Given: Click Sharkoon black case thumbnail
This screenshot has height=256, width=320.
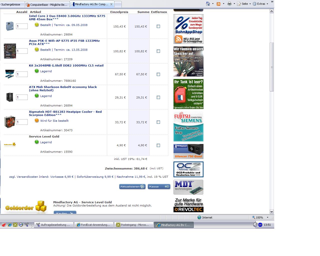Looking at the screenshot, I should pyautogui.click(x=10, y=97).
